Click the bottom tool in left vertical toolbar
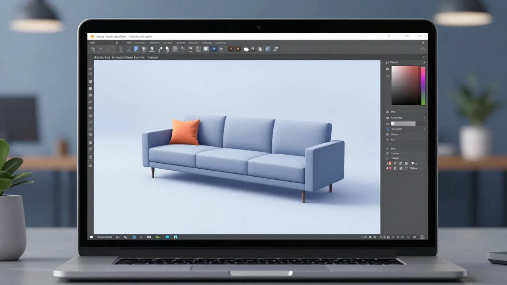507x285 pixels. pos(91,165)
